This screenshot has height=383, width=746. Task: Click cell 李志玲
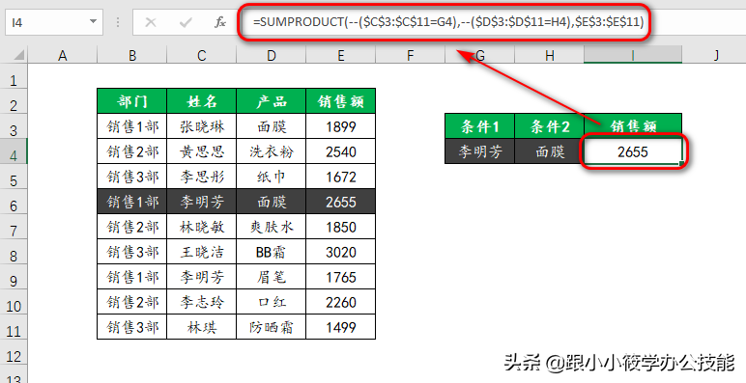coord(201,302)
